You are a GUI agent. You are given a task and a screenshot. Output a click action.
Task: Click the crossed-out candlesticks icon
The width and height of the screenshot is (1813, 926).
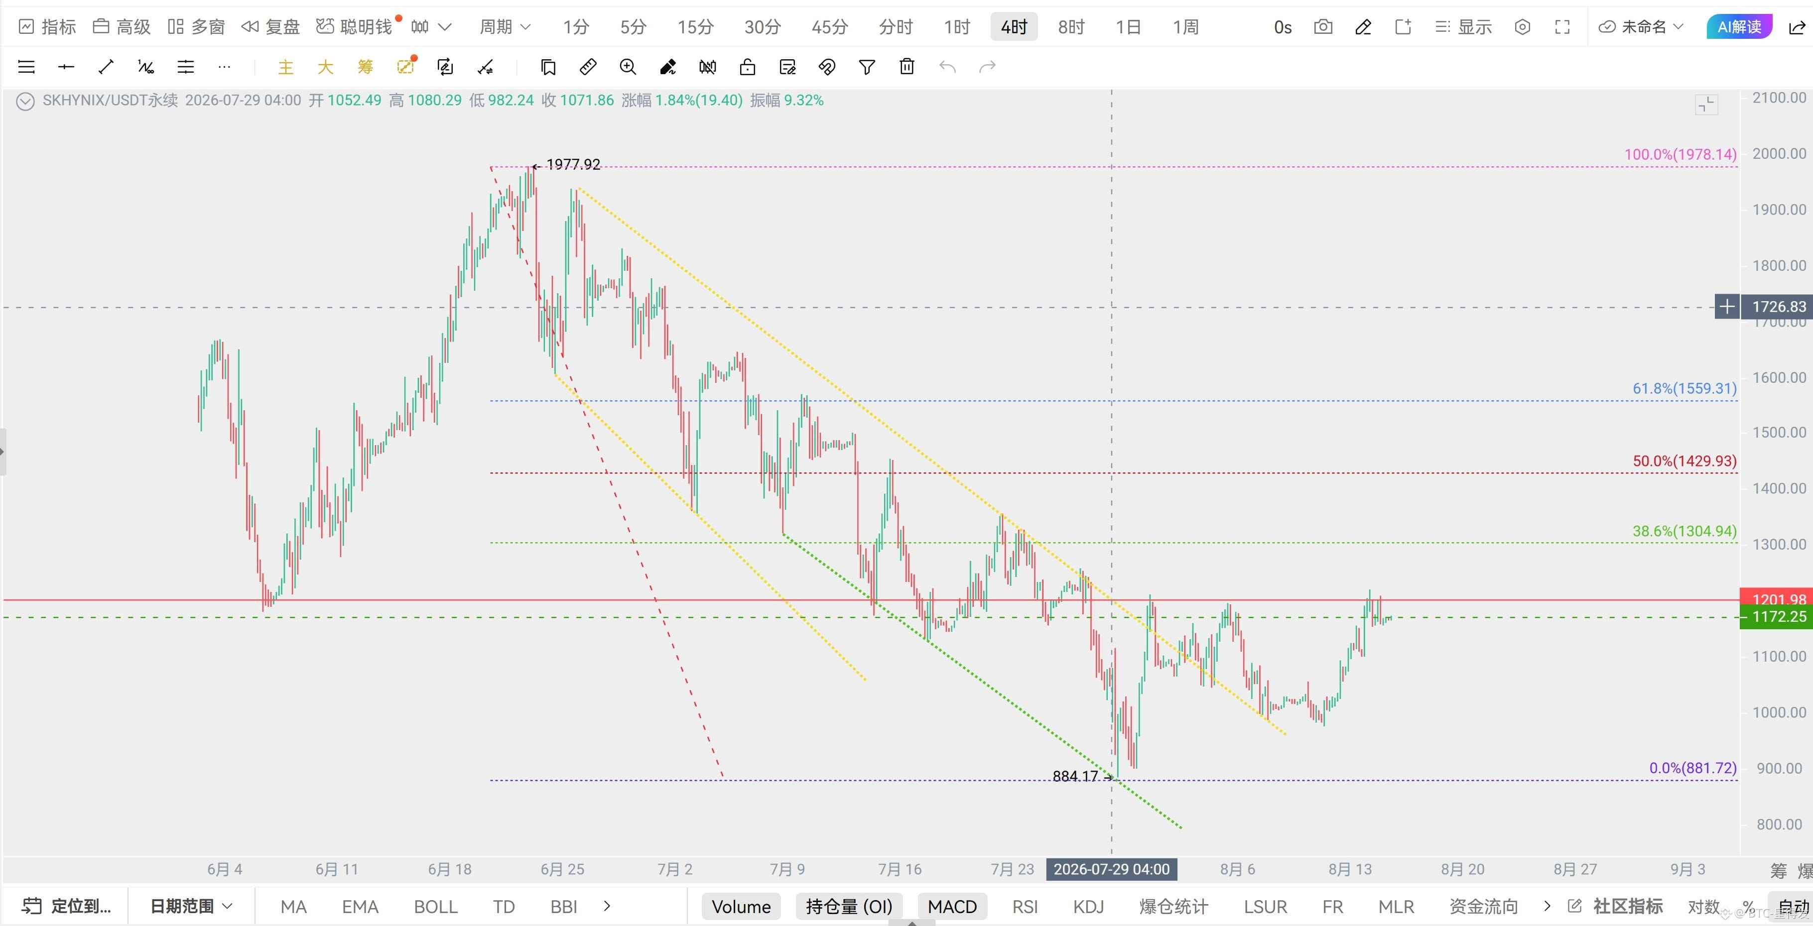pos(707,67)
